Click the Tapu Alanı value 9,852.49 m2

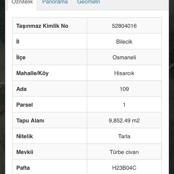[x=124, y=121]
